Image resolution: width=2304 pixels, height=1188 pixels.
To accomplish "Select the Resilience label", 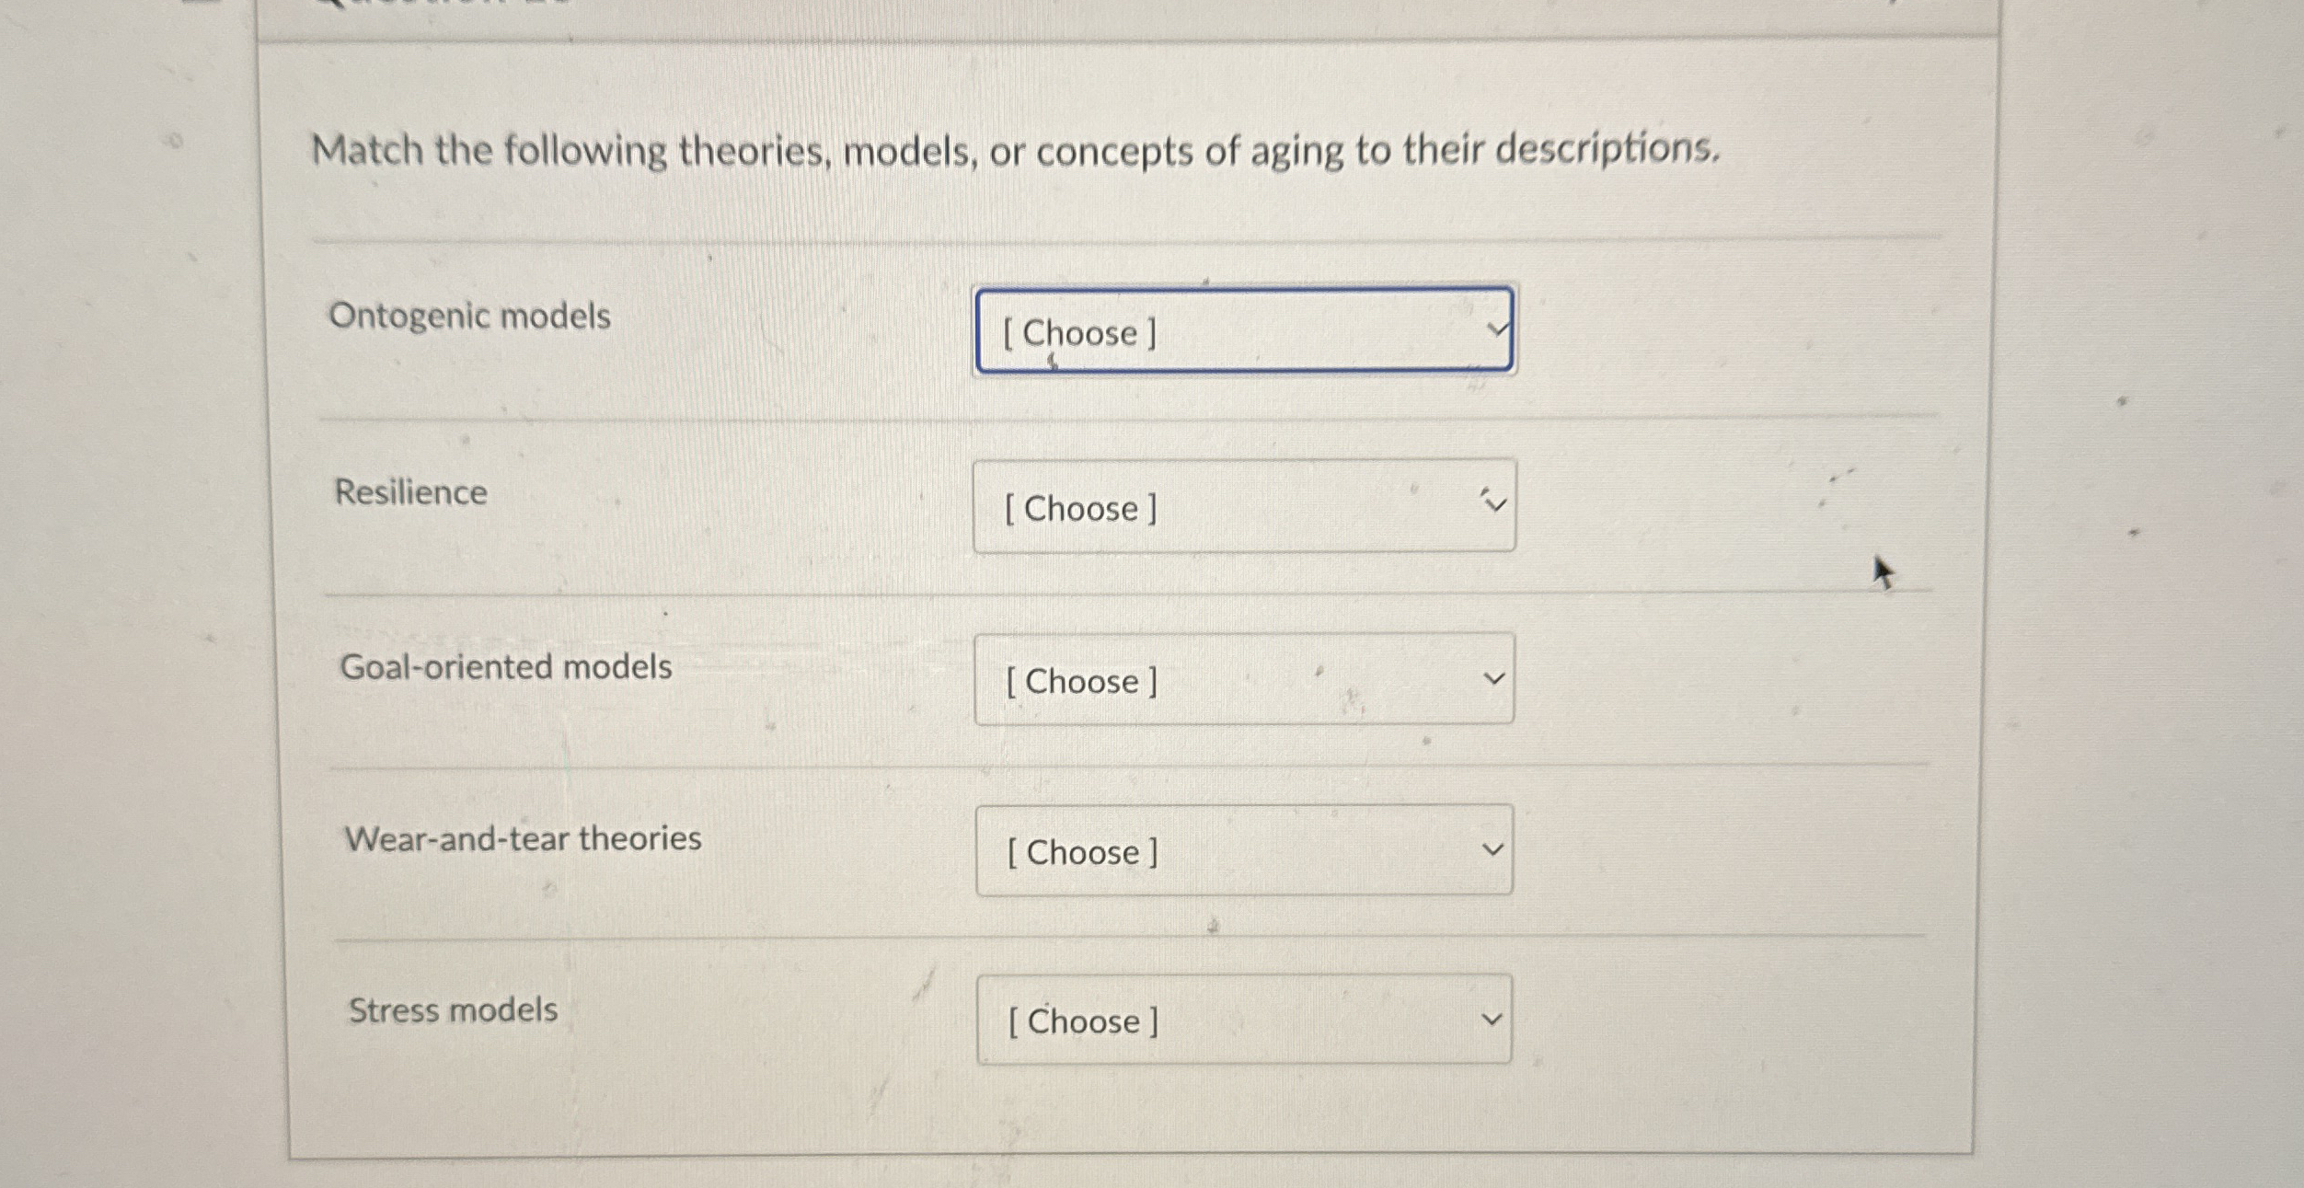I will (x=410, y=492).
